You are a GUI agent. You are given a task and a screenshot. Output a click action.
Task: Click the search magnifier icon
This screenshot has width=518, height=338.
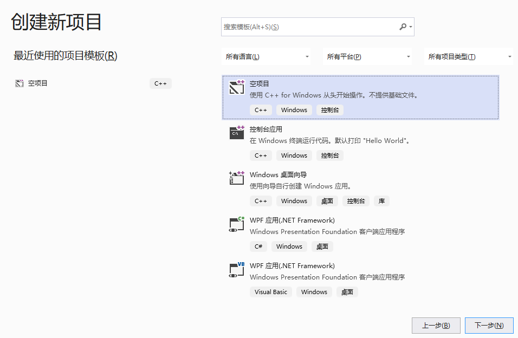tap(403, 27)
